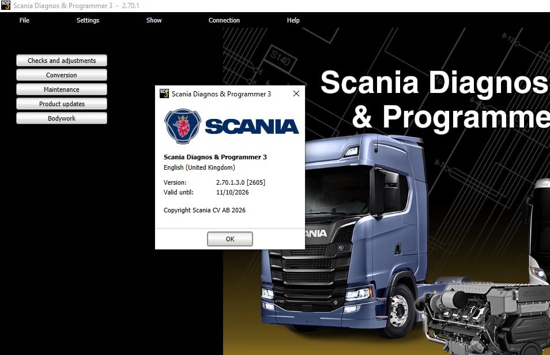The height and width of the screenshot is (355, 550).
Task: Click the Valid until date 11/10/2026
Action: [x=232, y=192]
